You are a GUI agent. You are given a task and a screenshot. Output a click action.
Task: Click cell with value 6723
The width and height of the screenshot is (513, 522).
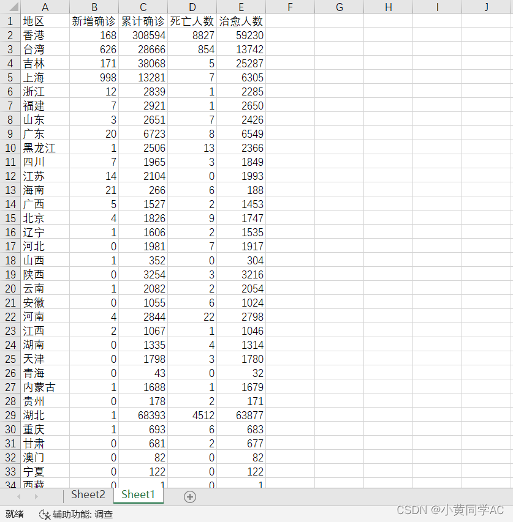pos(143,133)
